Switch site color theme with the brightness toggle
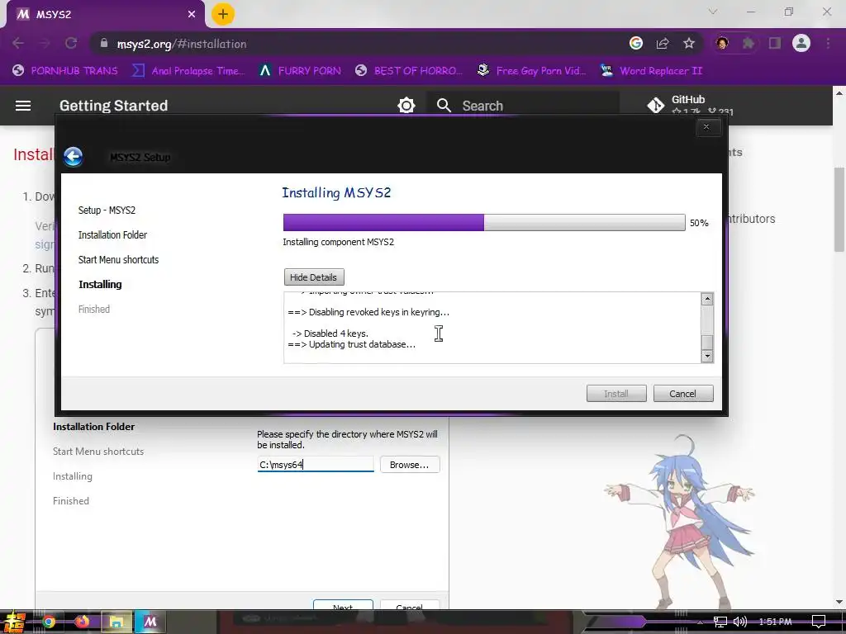The width and height of the screenshot is (846, 634). click(406, 106)
